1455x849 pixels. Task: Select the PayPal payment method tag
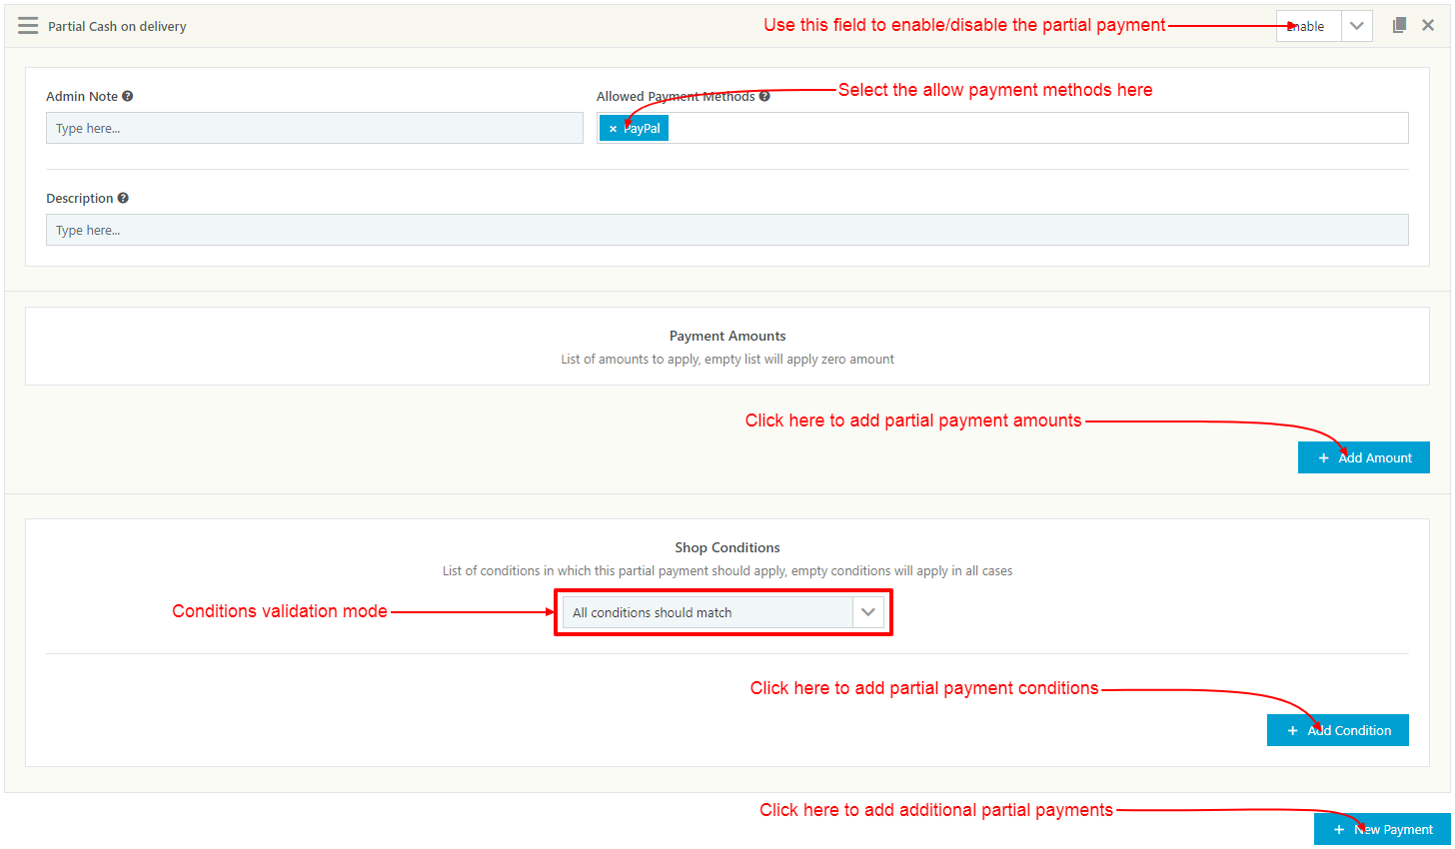[x=643, y=128]
